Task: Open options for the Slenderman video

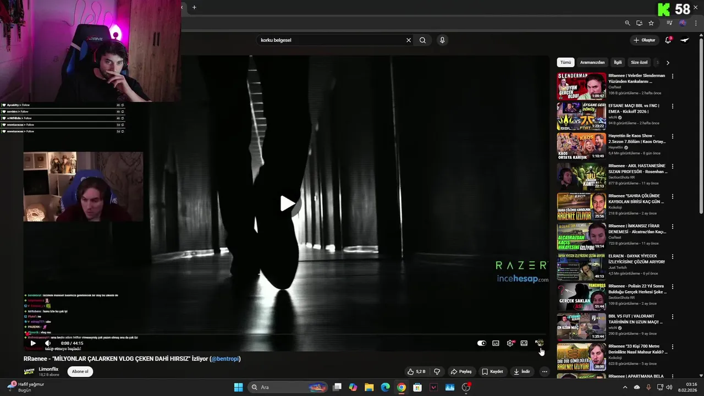Action: (x=672, y=76)
